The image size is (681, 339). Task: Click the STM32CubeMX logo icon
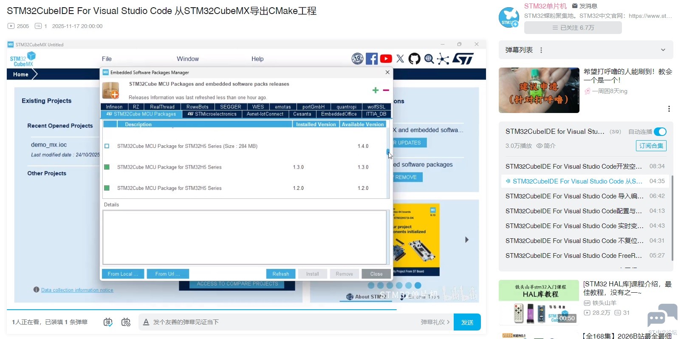23,59
